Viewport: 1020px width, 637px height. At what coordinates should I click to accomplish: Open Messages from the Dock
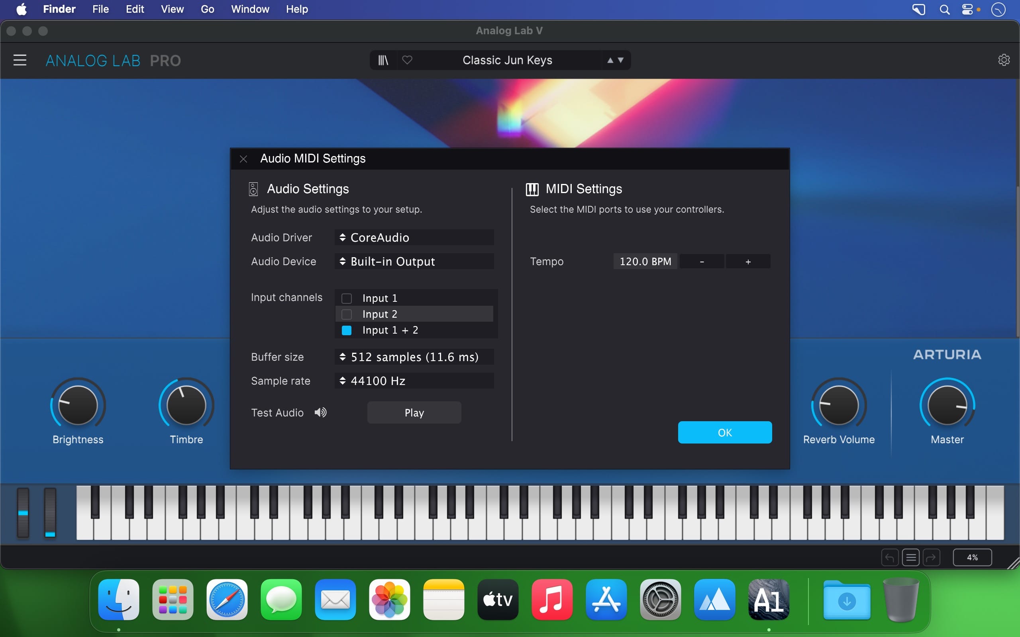click(281, 600)
